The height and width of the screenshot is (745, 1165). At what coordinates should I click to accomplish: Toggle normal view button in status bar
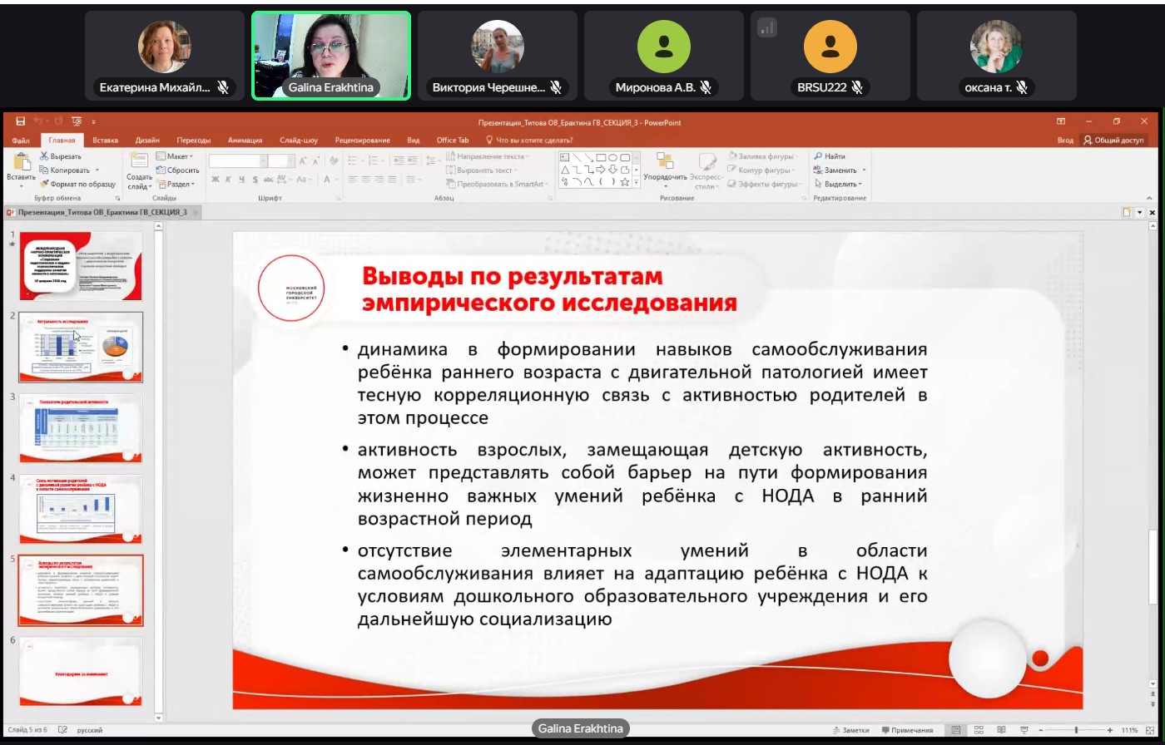[957, 730]
